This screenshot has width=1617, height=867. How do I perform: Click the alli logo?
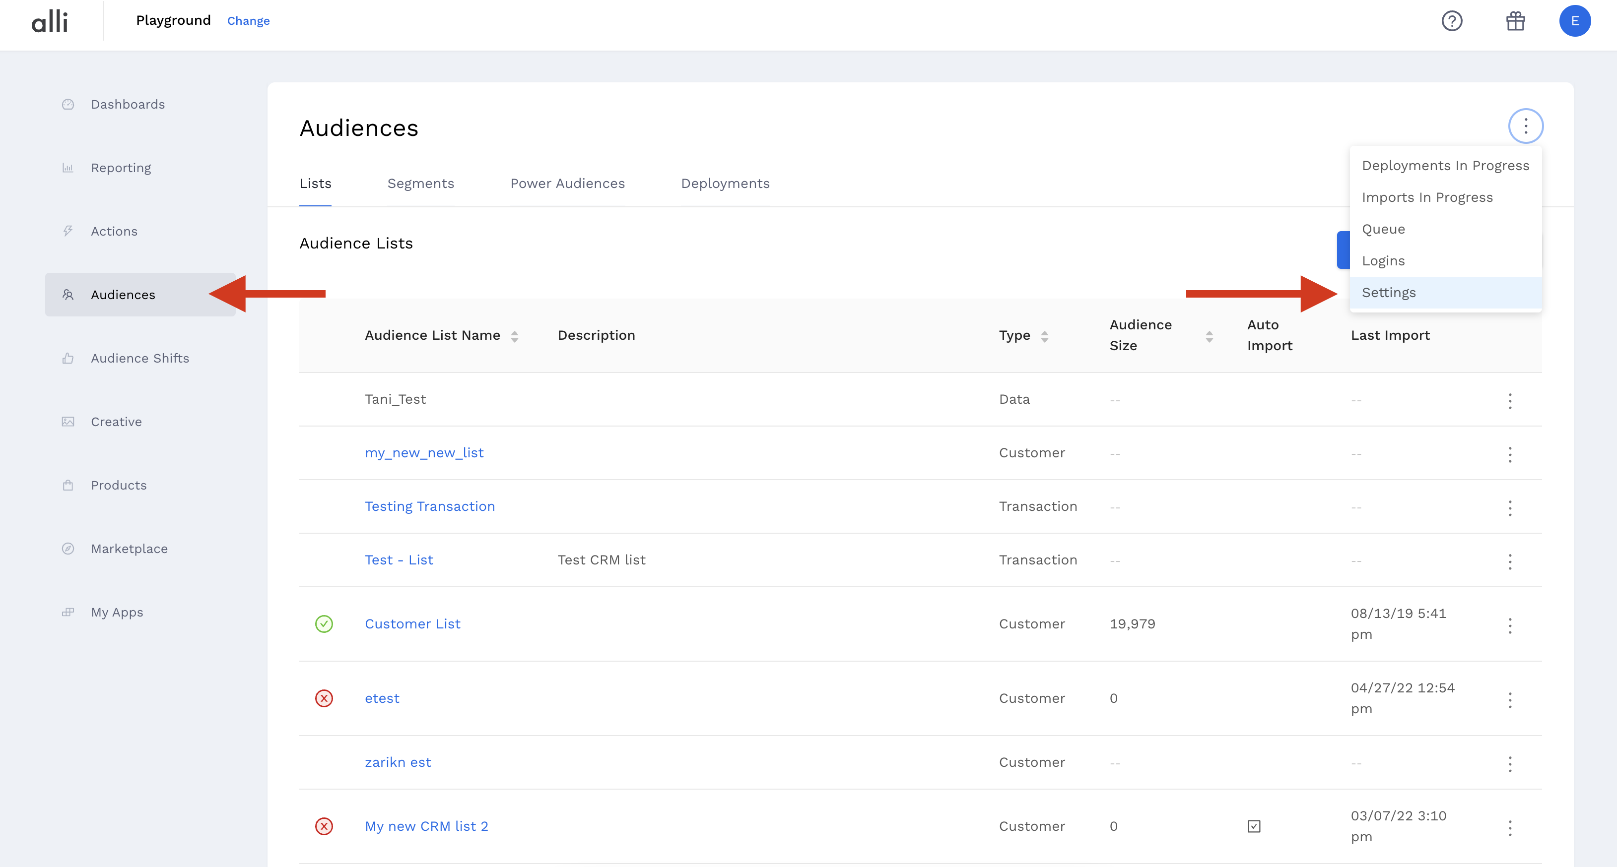[50, 22]
